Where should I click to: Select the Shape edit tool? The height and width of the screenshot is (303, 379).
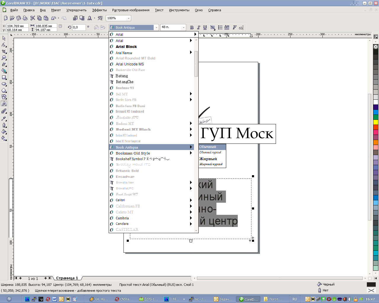(4, 45)
